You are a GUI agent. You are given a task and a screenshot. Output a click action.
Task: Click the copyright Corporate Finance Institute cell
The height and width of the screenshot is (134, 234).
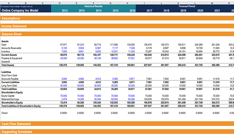click(x=17, y=7)
